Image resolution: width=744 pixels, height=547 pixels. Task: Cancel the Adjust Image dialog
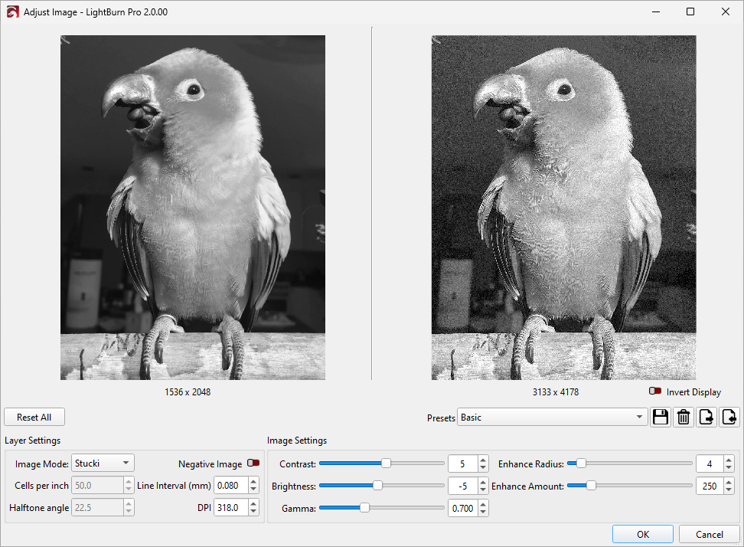[710, 534]
